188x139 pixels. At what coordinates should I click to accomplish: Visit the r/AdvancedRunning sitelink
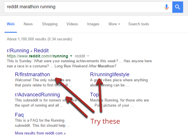37,95
